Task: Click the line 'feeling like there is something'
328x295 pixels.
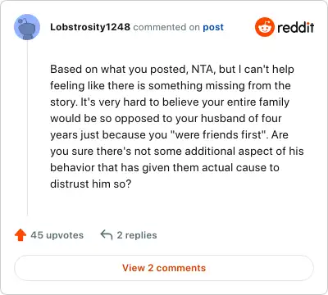Action: tap(171, 86)
